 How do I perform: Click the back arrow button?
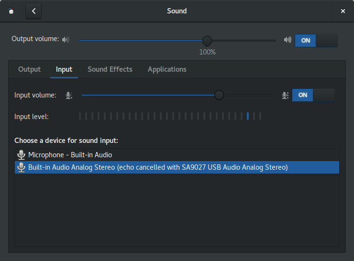click(33, 11)
